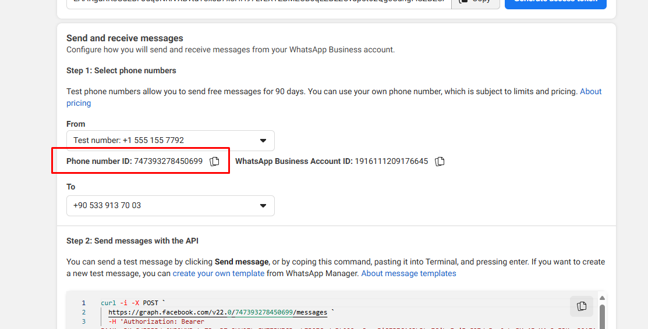Expand the To recipient number dropdown
This screenshot has width=648, height=329.
(170, 206)
